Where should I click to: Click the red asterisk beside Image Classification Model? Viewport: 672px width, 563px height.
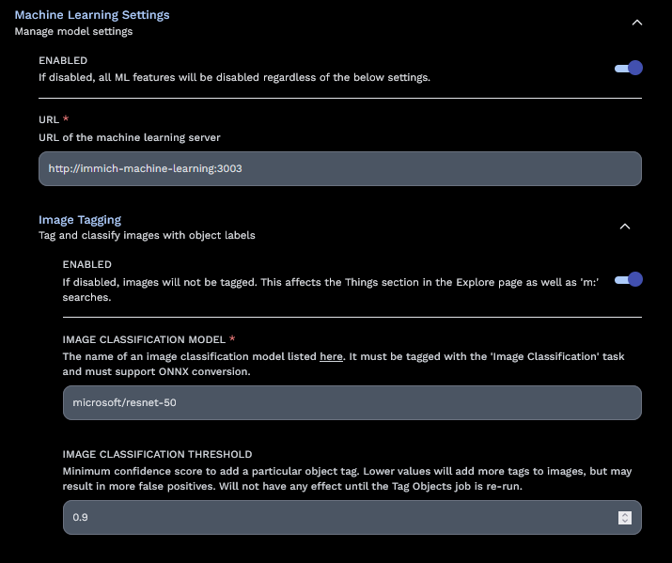[232, 338]
